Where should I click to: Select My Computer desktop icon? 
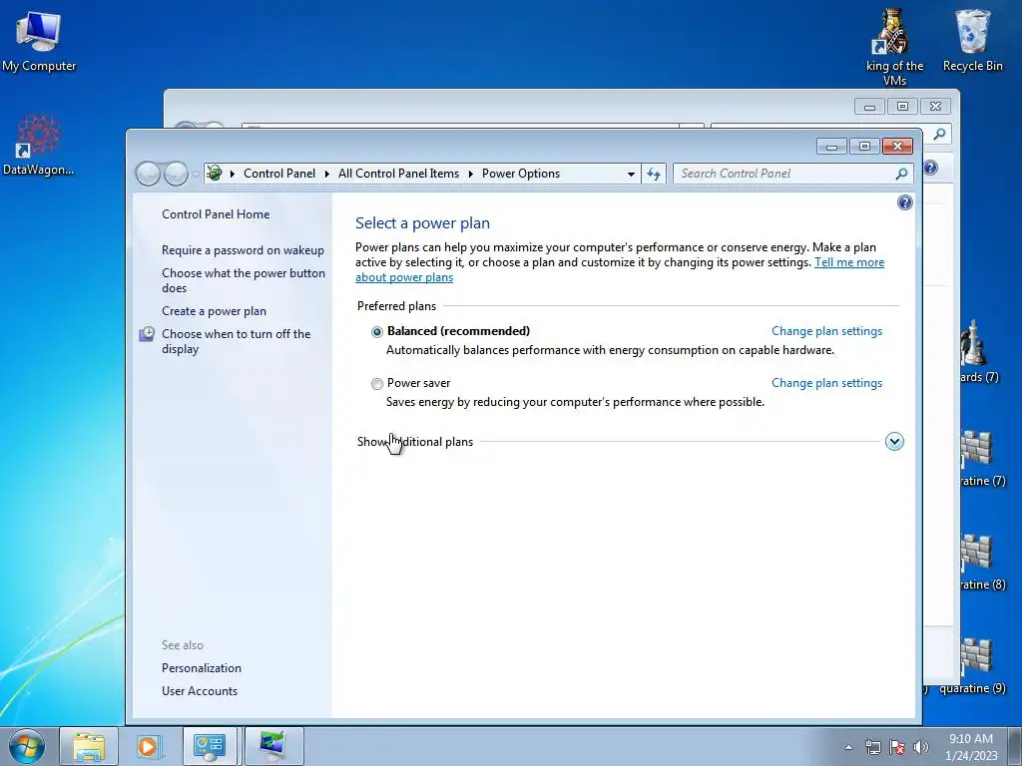(39, 41)
